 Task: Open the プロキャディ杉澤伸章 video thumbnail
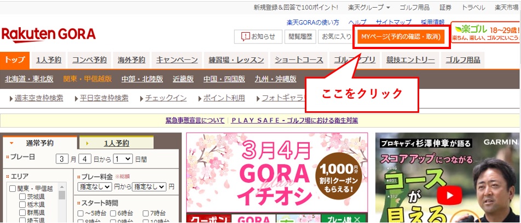[448, 177]
